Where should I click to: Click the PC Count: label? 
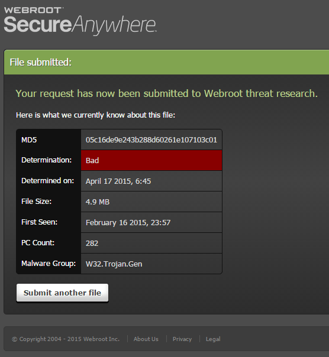click(x=38, y=243)
